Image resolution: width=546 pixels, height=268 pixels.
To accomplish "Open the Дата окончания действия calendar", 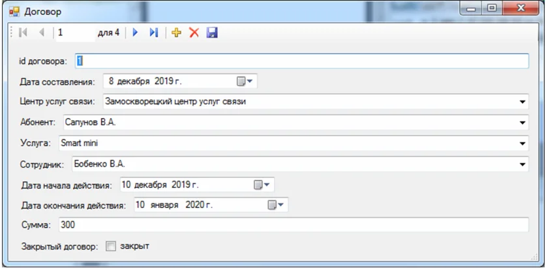I will (276, 205).
